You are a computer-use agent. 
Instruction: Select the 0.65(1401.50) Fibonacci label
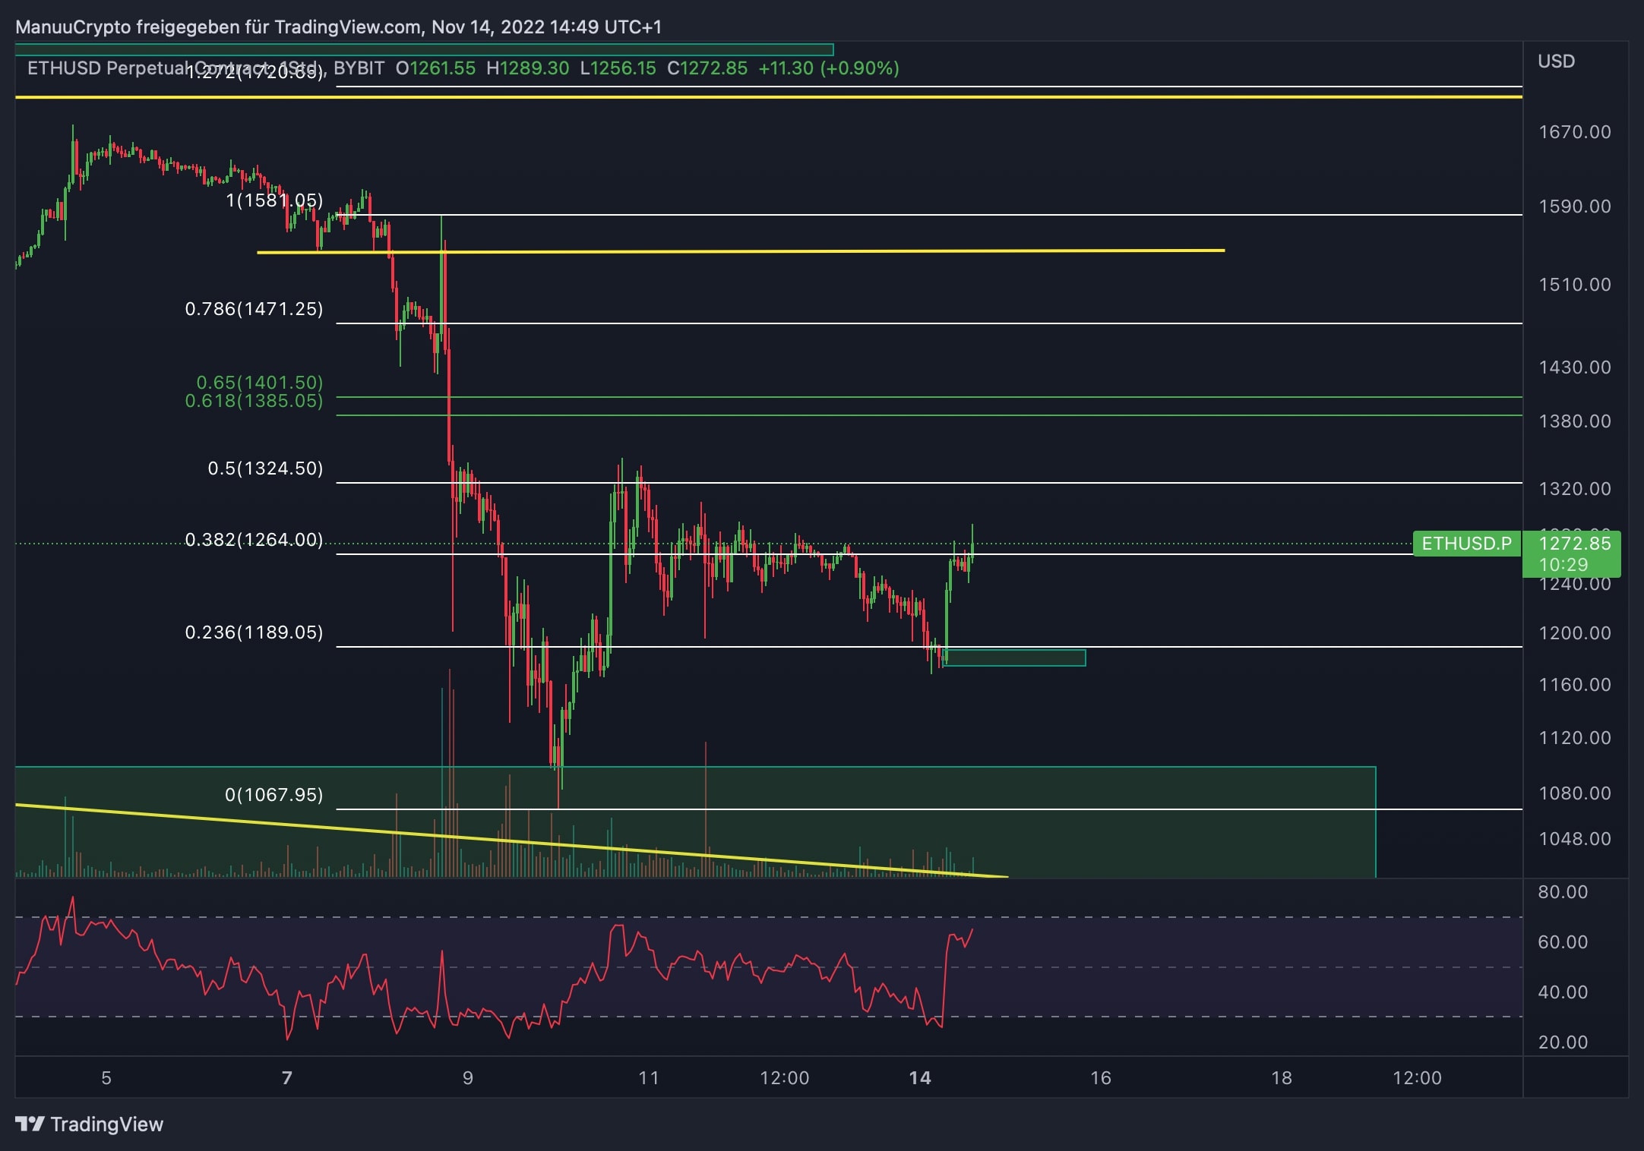click(x=260, y=383)
